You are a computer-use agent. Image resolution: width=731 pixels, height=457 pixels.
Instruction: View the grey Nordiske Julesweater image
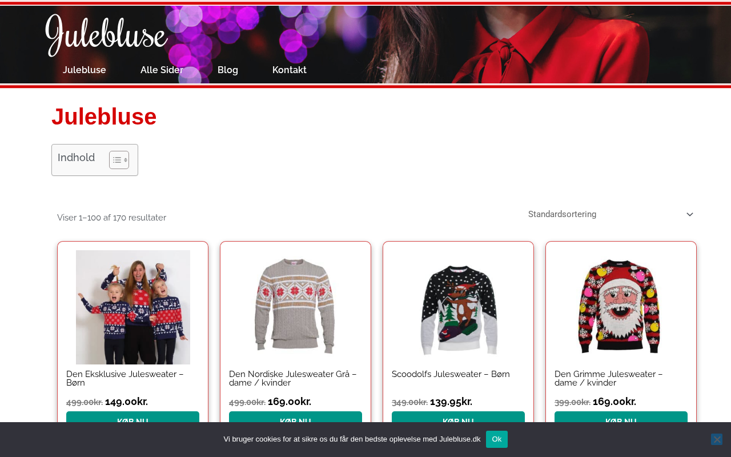pyautogui.click(x=296, y=307)
